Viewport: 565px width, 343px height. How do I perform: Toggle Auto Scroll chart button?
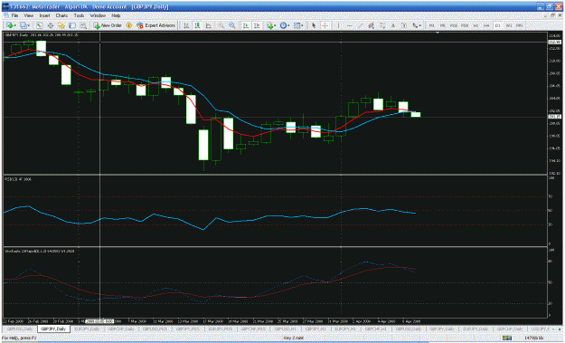click(246, 25)
